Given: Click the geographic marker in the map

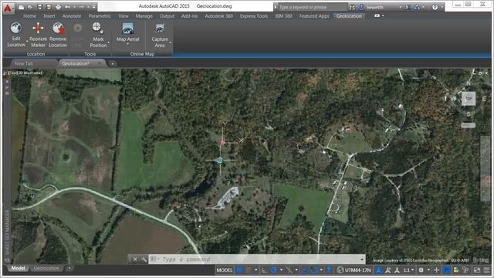Looking at the screenshot, I should coord(222,142).
